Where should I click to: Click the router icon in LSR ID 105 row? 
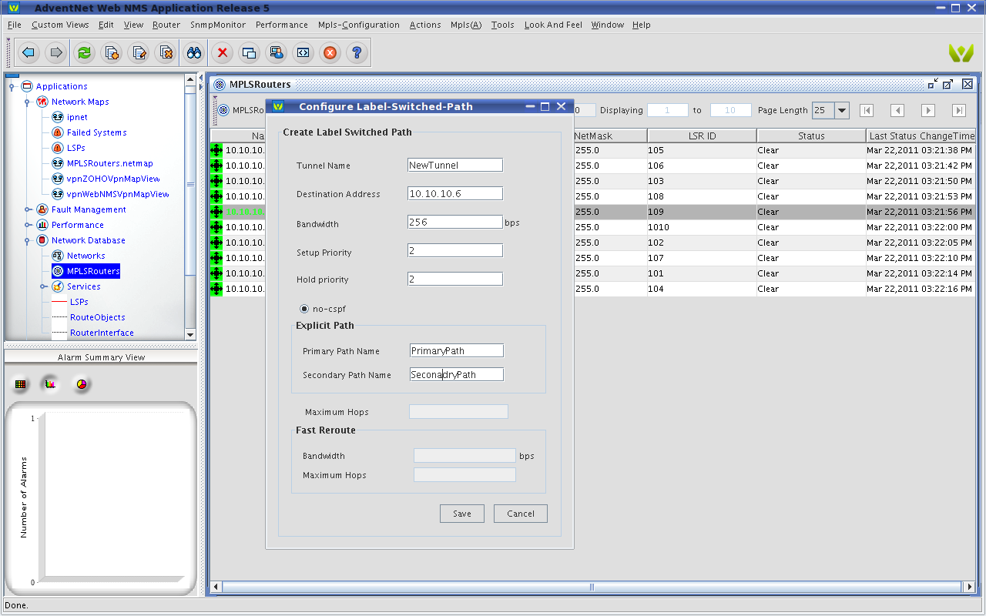tap(216, 150)
